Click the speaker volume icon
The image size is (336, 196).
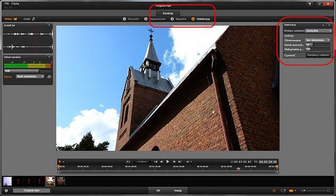point(188,162)
